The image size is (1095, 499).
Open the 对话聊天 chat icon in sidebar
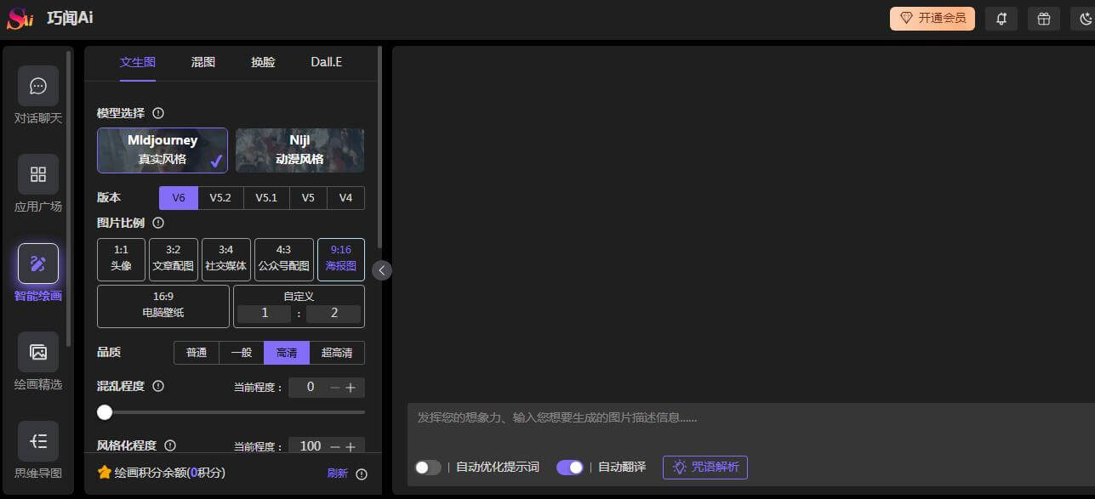tap(38, 87)
